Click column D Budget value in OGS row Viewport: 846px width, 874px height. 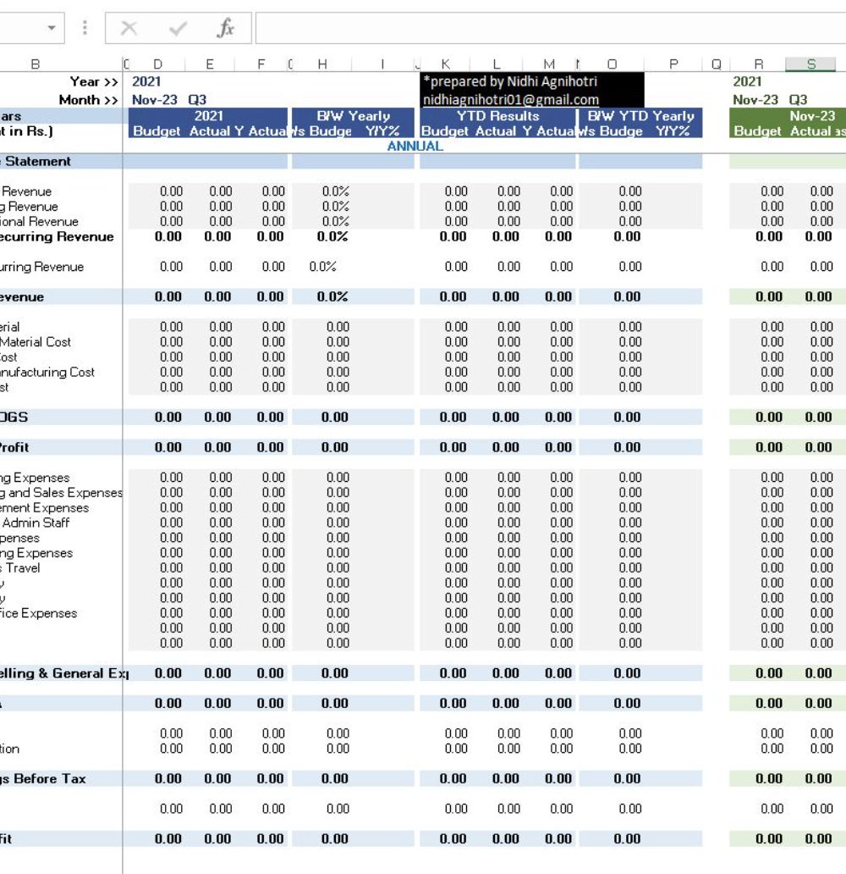168,417
